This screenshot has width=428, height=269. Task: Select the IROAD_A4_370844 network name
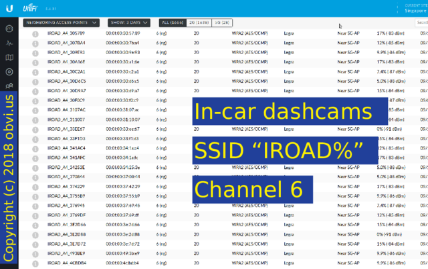pyautogui.click(x=66, y=177)
